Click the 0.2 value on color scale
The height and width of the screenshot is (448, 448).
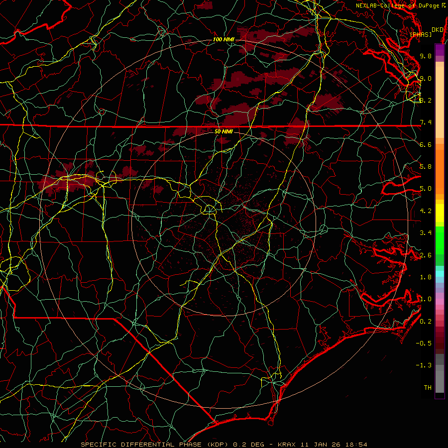(426, 321)
